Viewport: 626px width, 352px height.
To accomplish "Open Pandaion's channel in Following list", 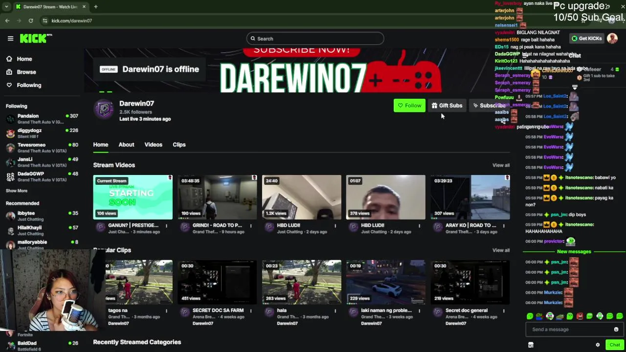I will click(x=42, y=119).
